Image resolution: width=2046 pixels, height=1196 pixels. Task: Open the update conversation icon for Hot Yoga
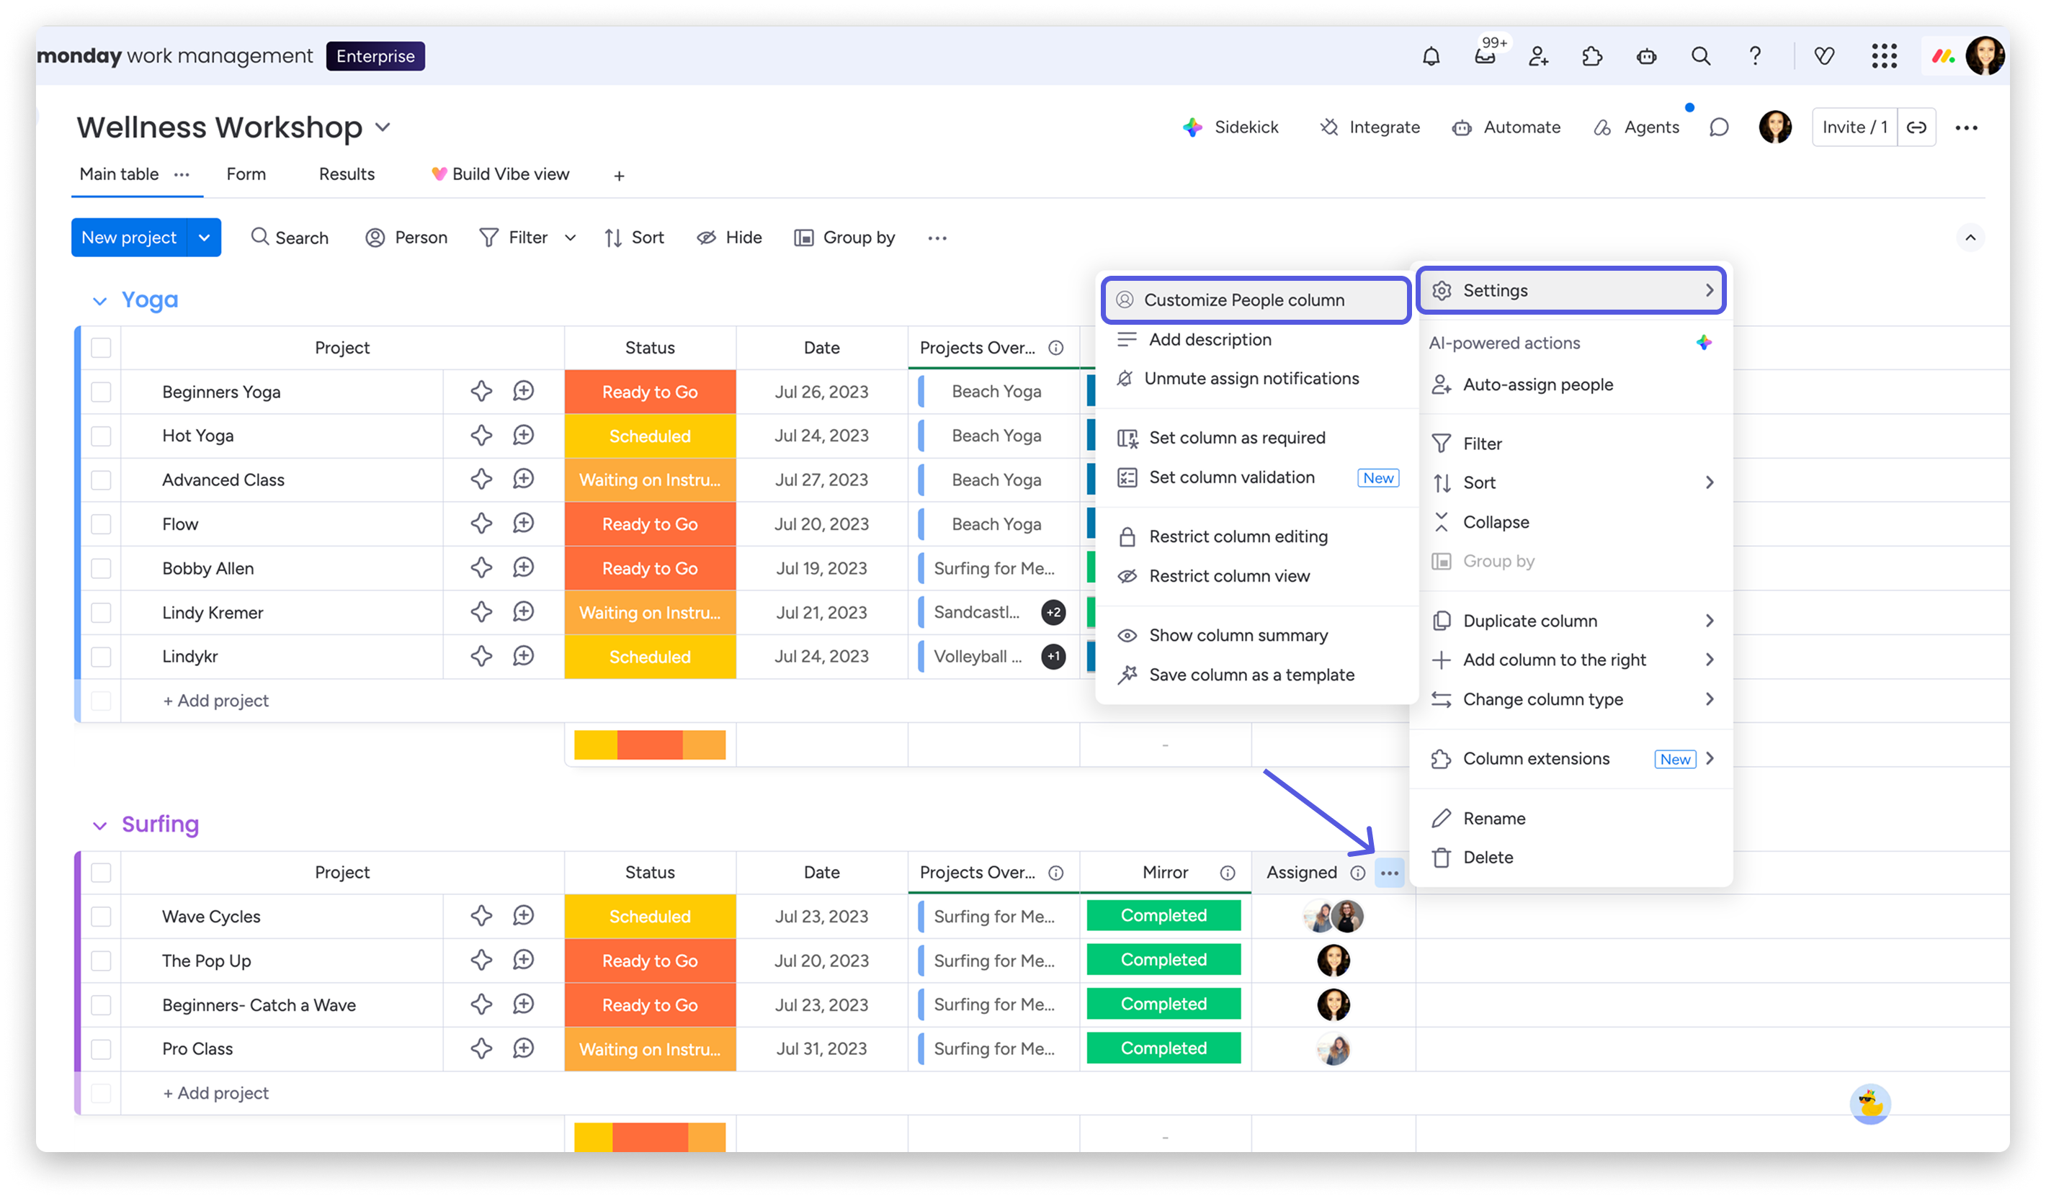point(524,436)
